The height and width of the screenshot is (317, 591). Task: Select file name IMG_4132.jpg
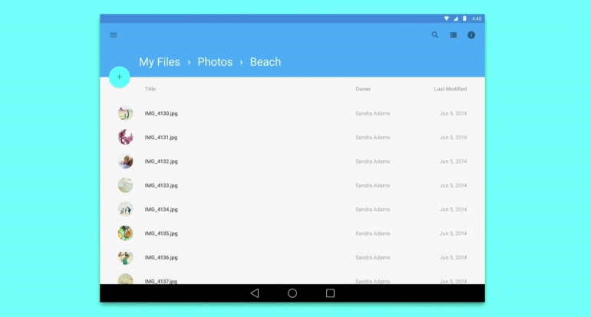point(161,162)
